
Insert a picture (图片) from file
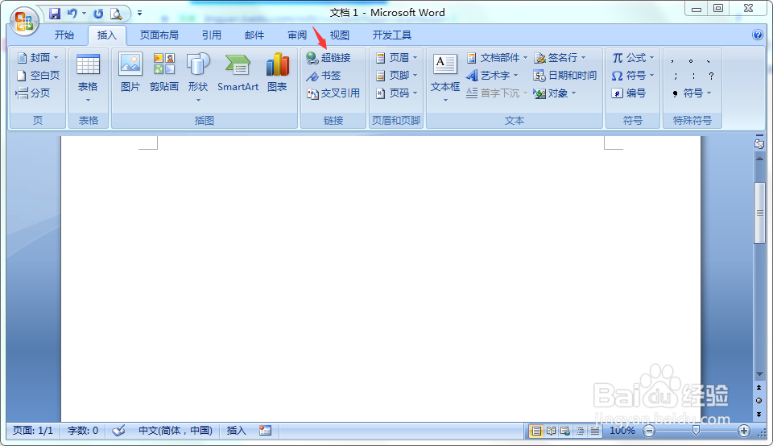(130, 72)
